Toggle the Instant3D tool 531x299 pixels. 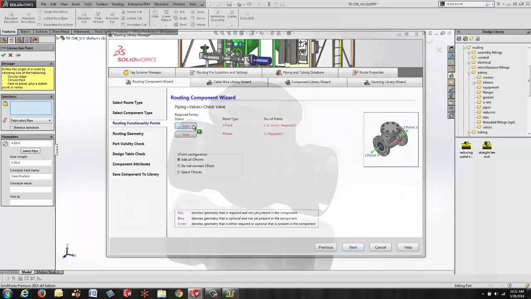tap(247, 16)
